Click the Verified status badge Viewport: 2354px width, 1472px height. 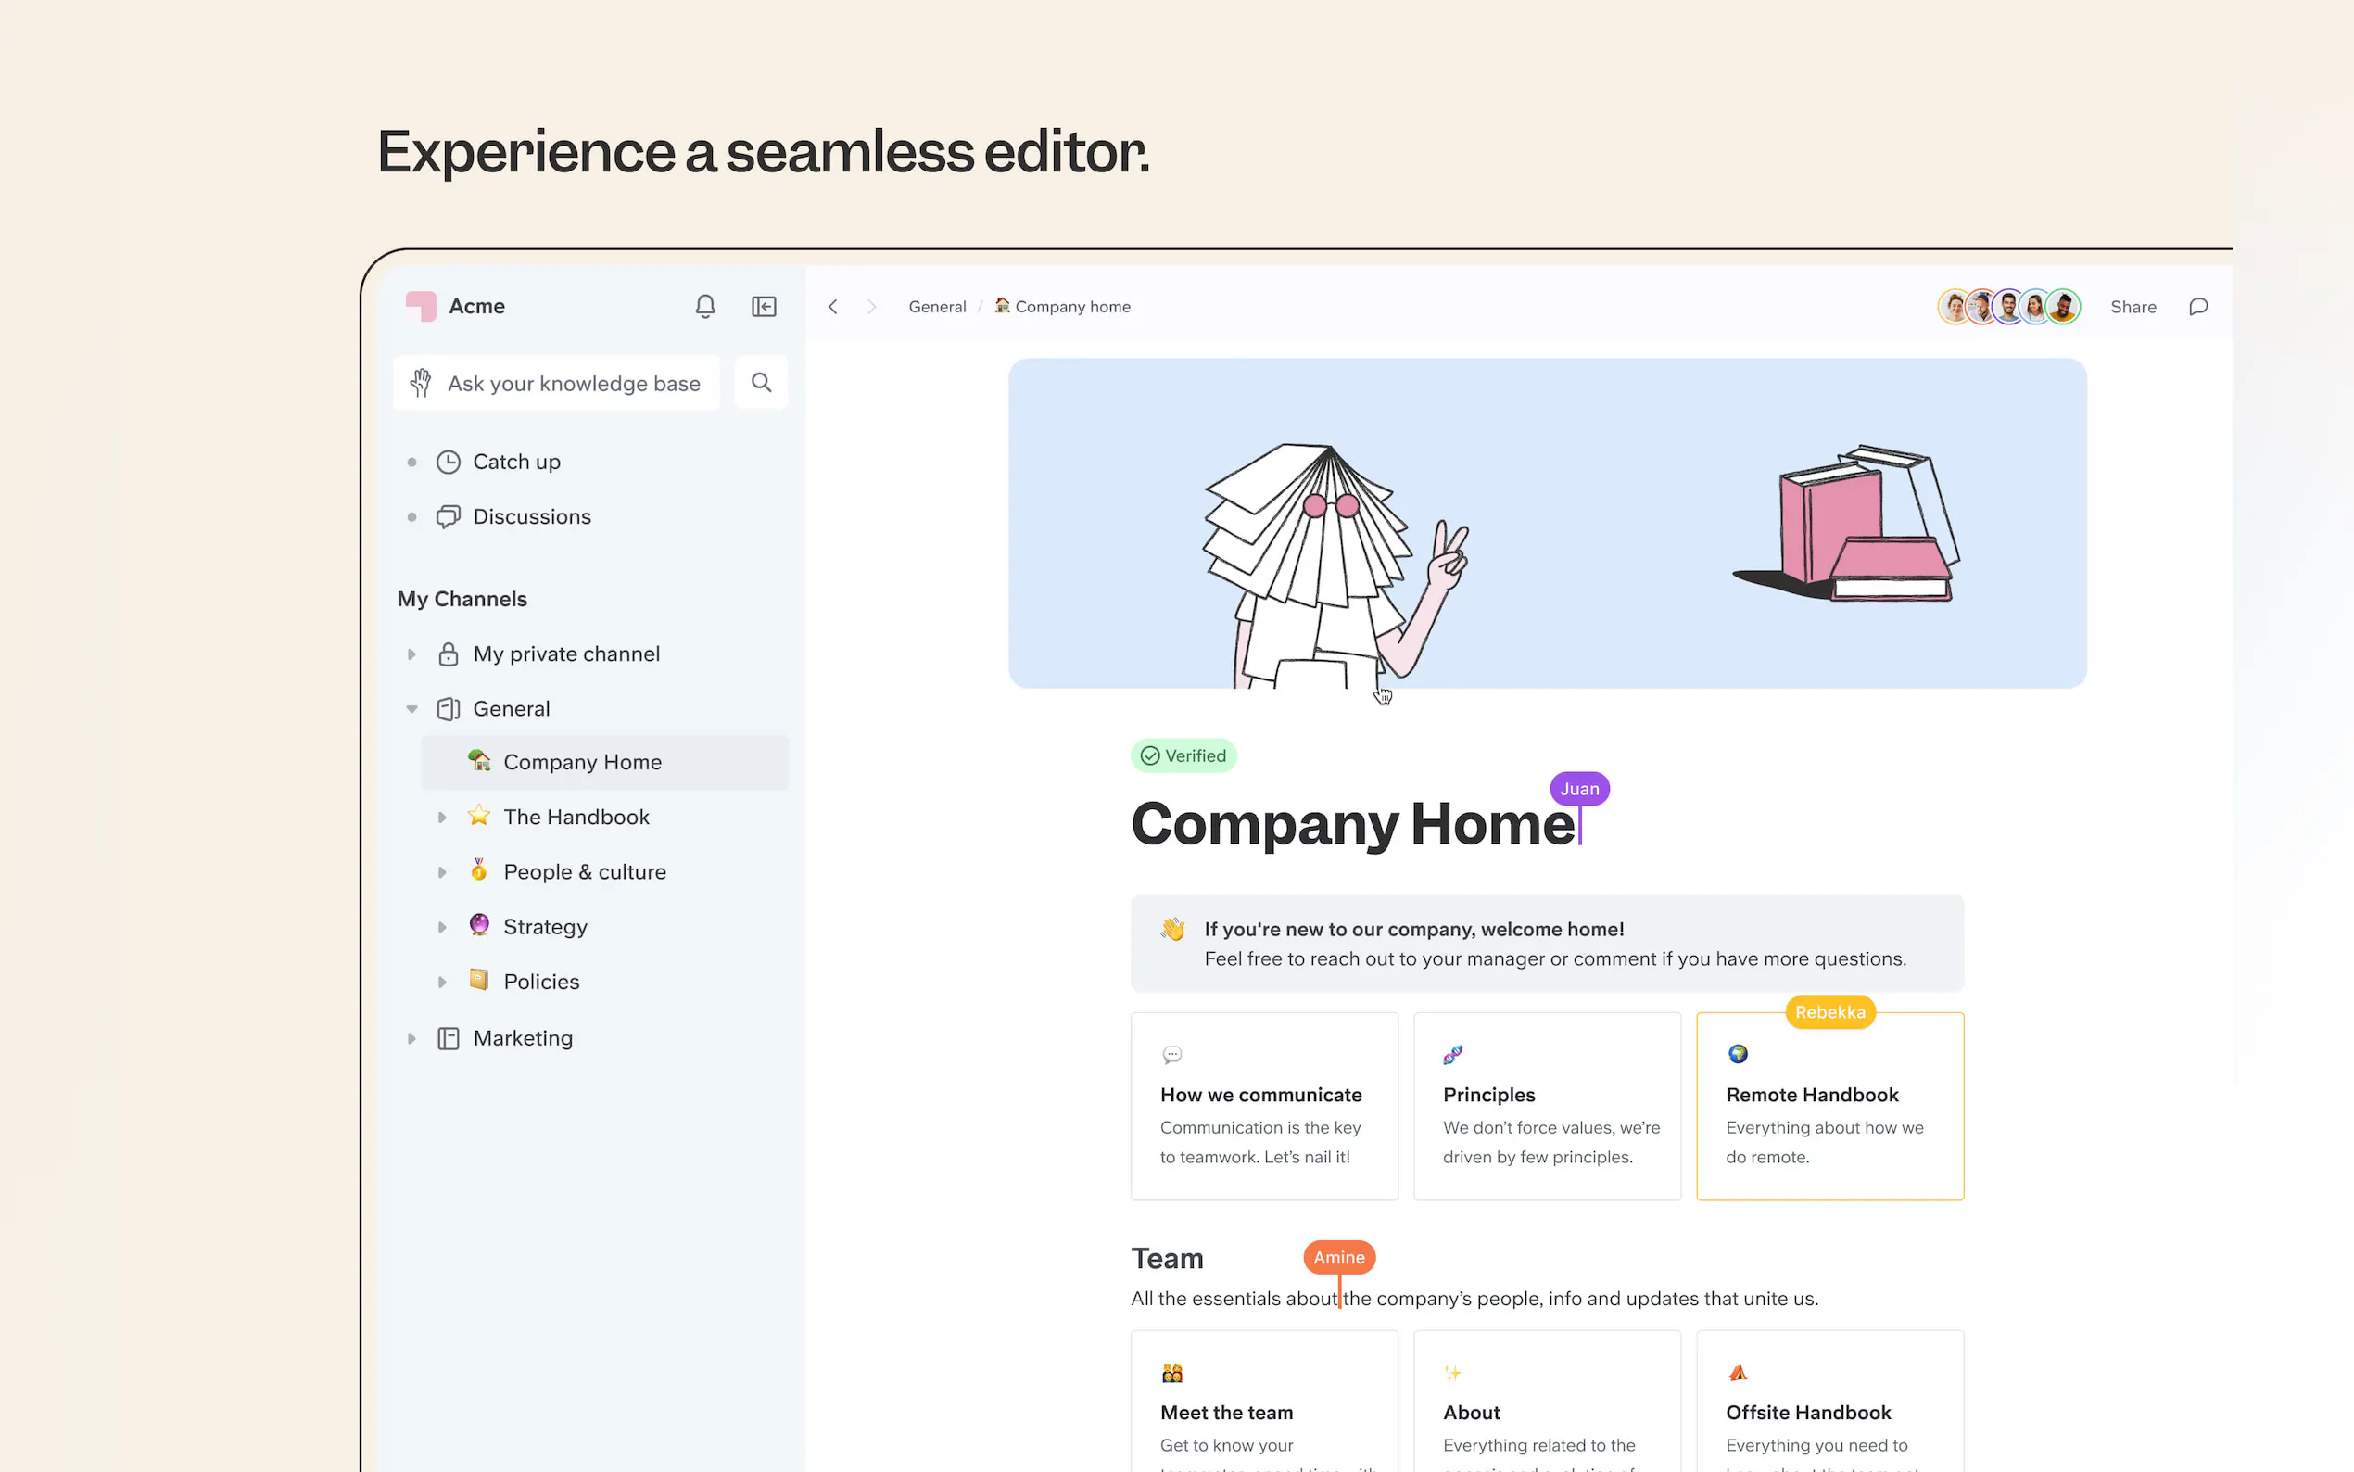click(1183, 755)
